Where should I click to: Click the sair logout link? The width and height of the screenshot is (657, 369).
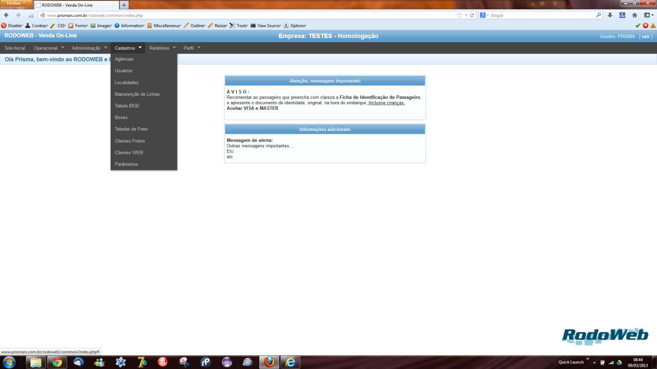click(x=646, y=37)
